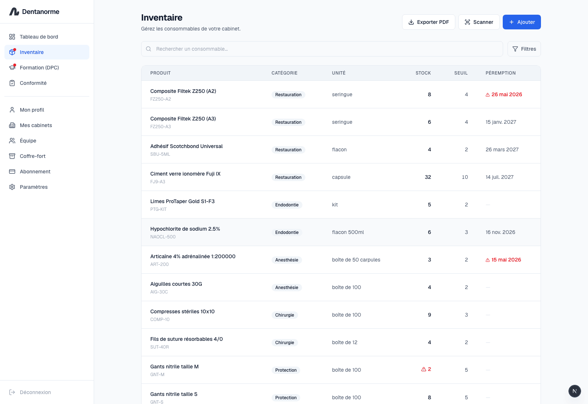The height and width of the screenshot is (404, 588).
Task: Click the Dentanorme logo icon
Action: (x=14, y=12)
